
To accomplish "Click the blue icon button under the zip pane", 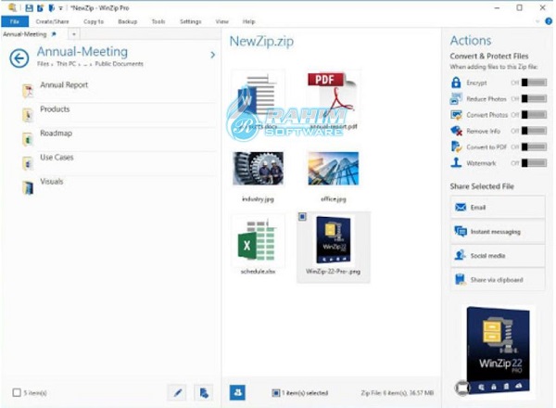I will (237, 392).
